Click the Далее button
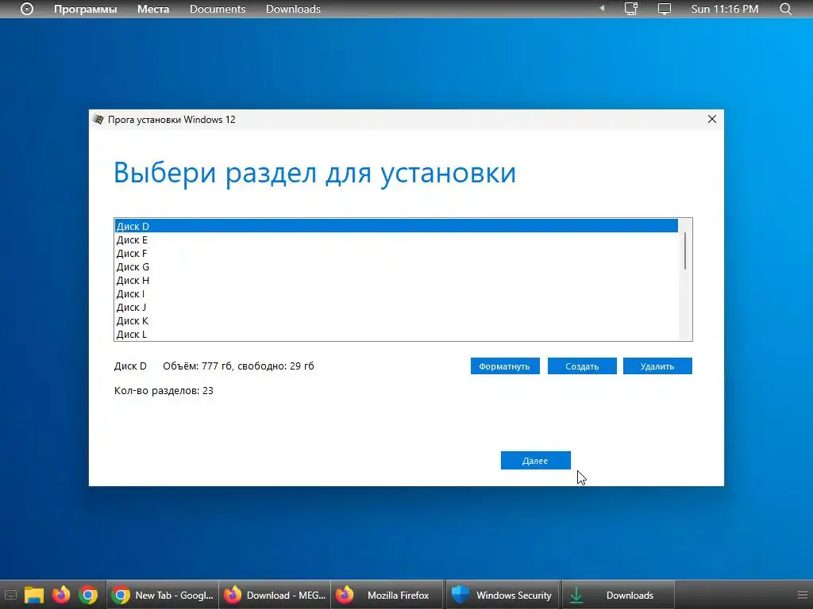This screenshot has height=609, width=813. tap(535, 461)
